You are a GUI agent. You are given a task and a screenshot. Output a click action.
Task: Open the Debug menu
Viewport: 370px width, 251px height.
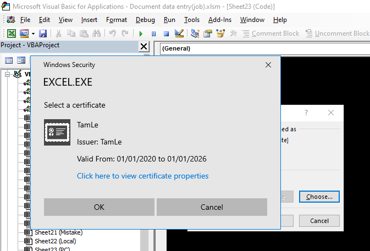[x=145, y=20]
